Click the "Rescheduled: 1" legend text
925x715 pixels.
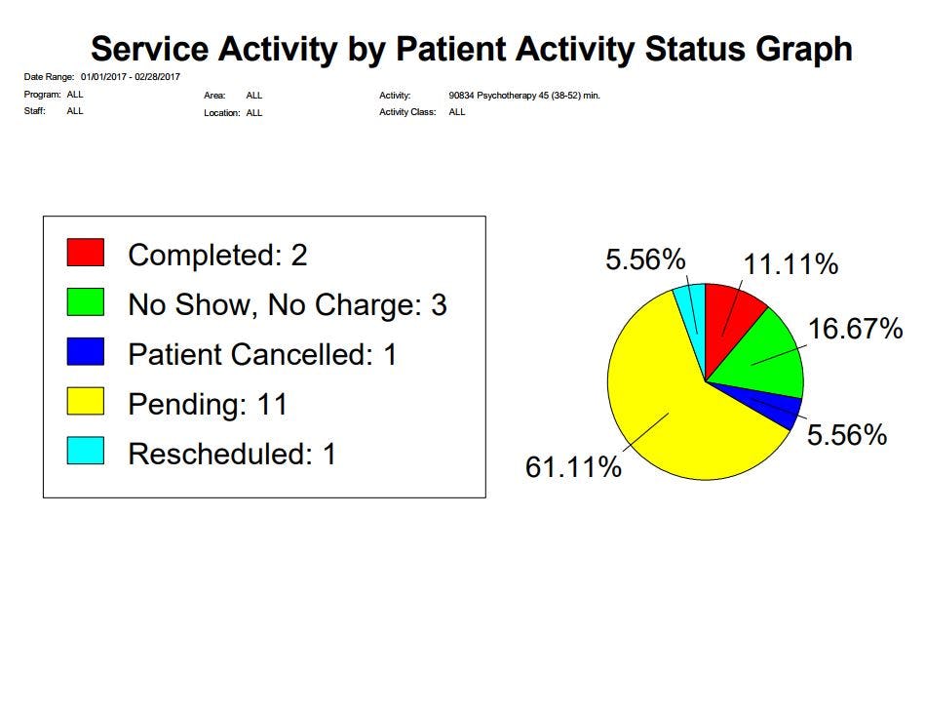pos(232,454)
